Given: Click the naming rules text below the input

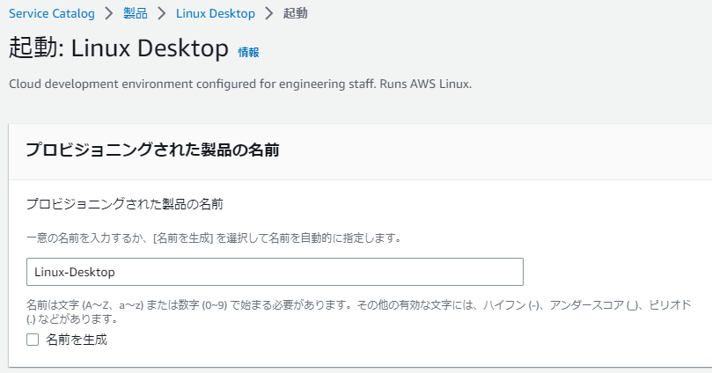Looking at the screenshot, I should coord(352,305).
